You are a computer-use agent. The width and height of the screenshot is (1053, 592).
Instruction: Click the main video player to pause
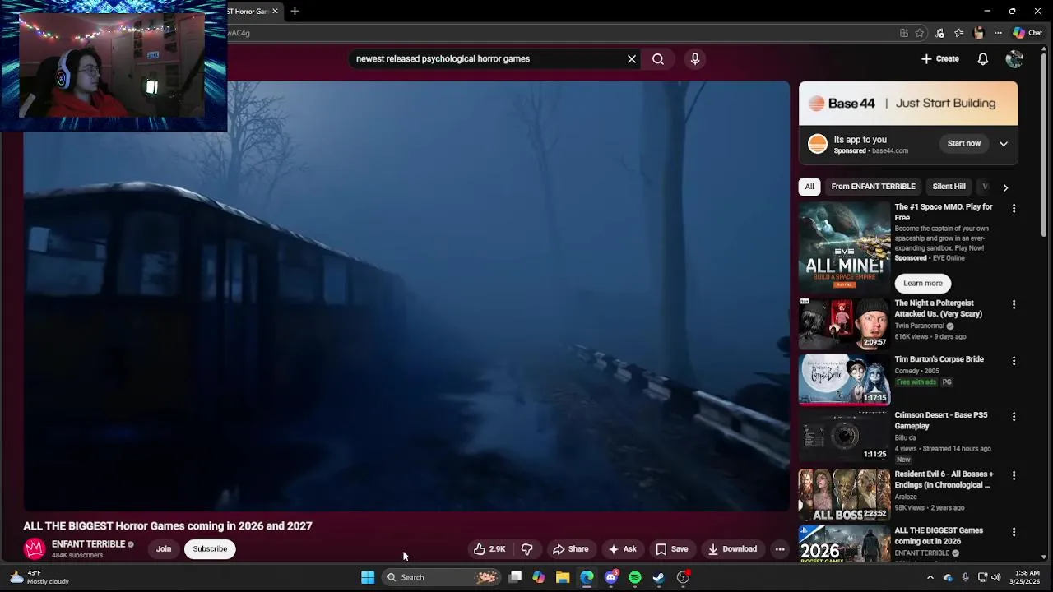(406, 296)
